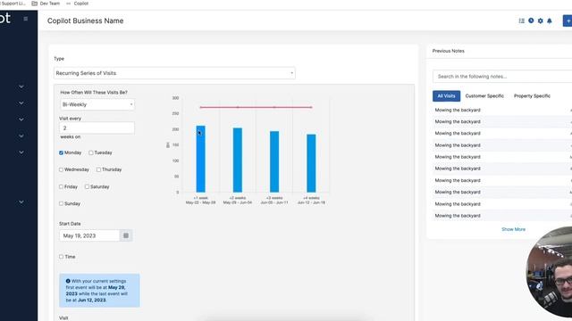572x321 pixels.
Task: Expand the topmost sidebar chevron
Action: pos(21,86)
